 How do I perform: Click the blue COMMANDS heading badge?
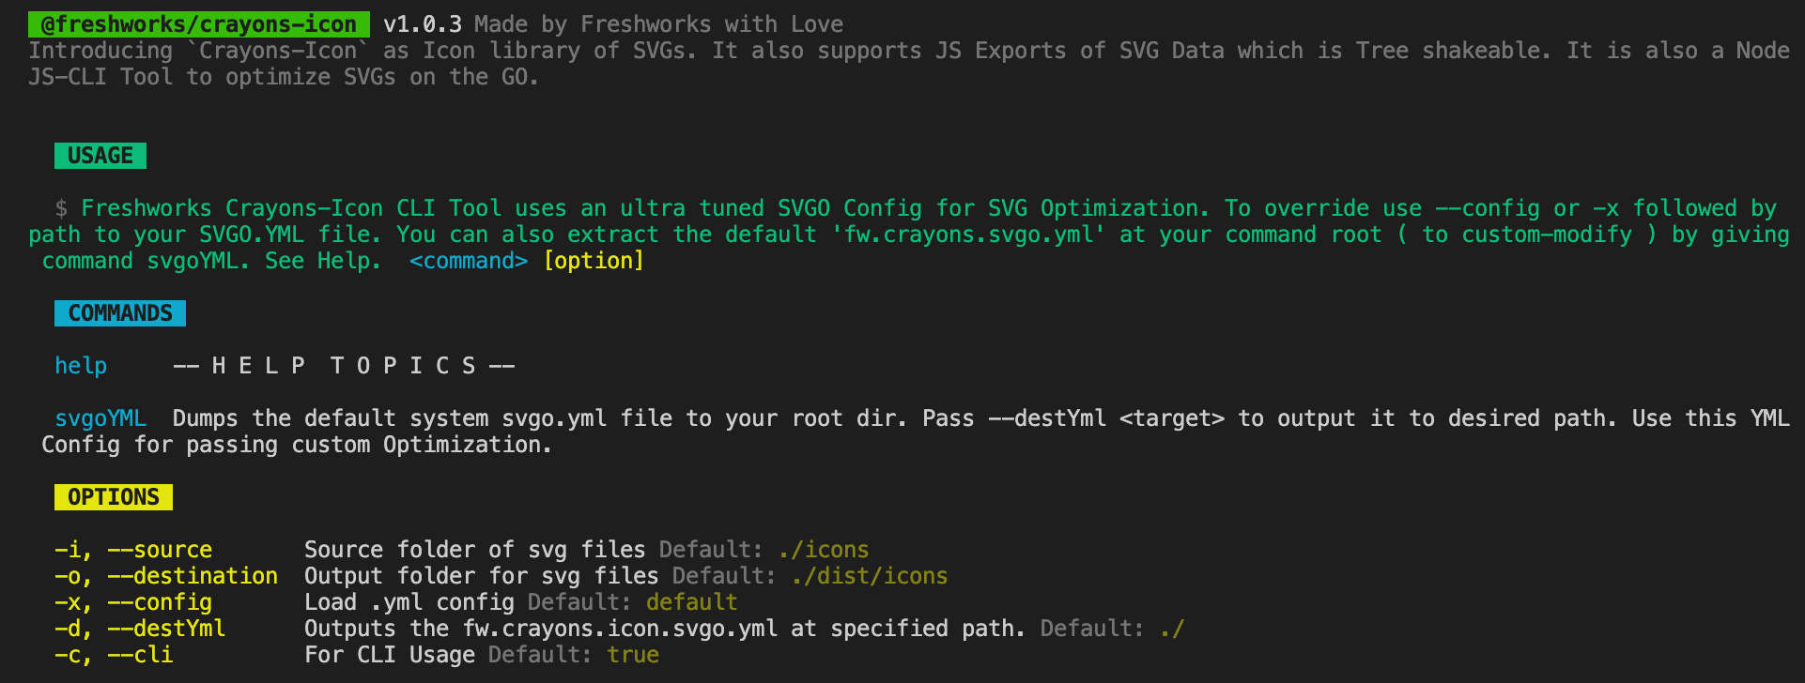[120, 312]
